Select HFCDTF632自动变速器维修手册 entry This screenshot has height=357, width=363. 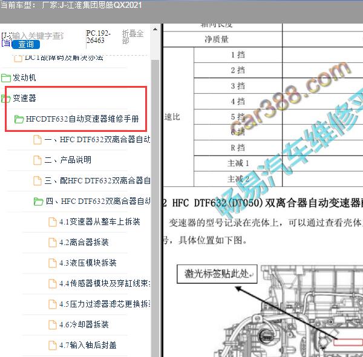pos(82,119)
